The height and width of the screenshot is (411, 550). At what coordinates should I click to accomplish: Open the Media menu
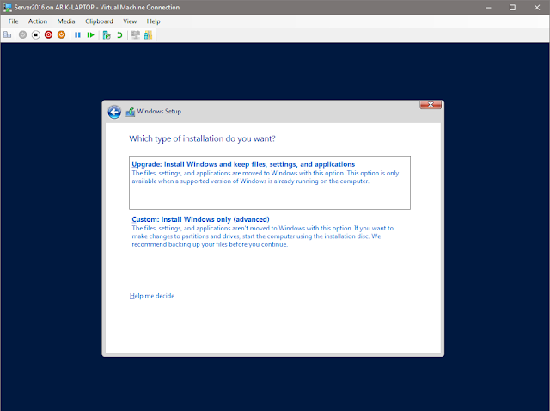point(66,21)
